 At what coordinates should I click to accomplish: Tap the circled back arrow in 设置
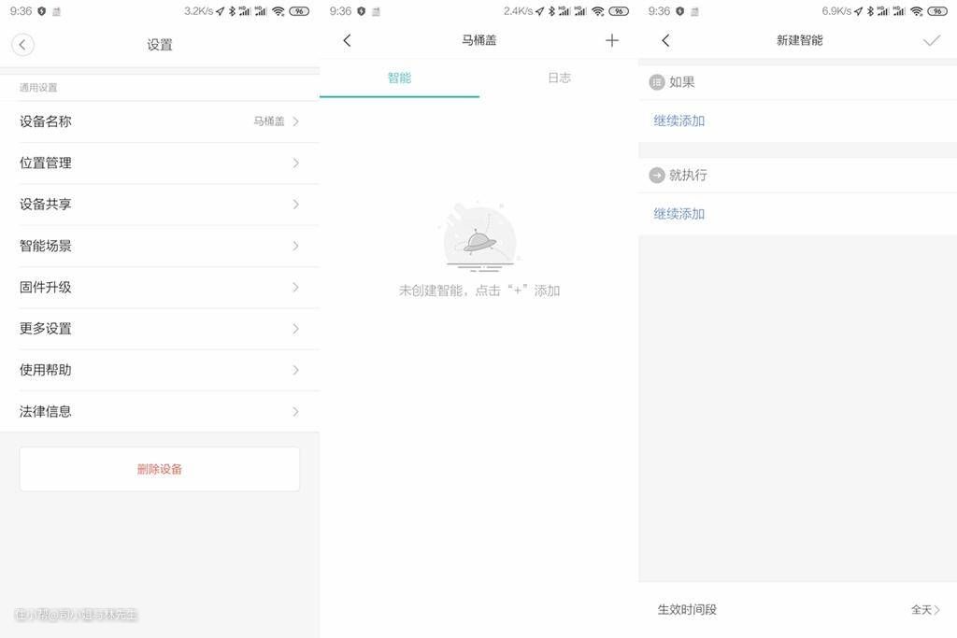pyautogui.click(x=22, y=45)
